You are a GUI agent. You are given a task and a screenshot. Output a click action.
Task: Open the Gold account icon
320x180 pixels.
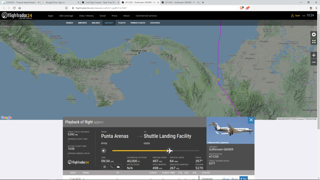click(292, 16)
